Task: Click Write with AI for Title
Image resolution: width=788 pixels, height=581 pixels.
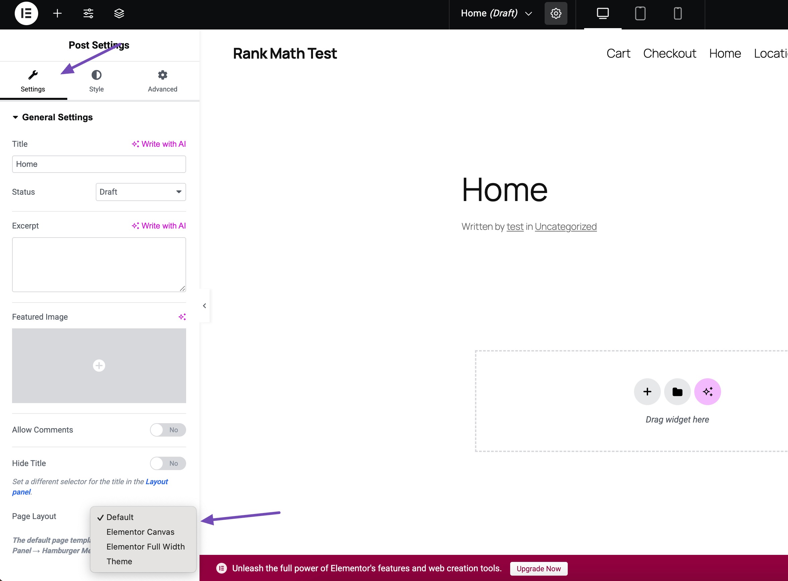Action: click(159, 144)
